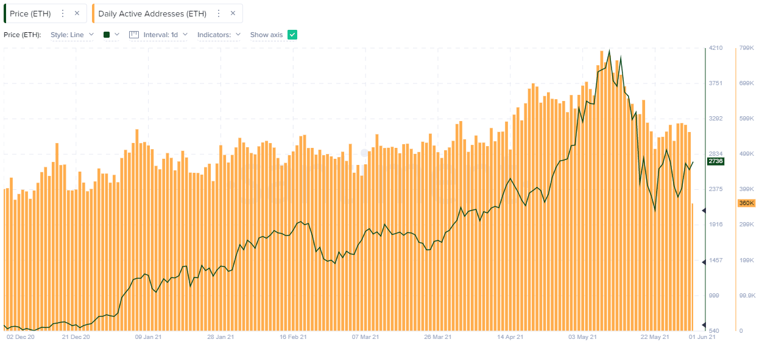Click the 4210 price axis value
762x342 pixels.
716,47
